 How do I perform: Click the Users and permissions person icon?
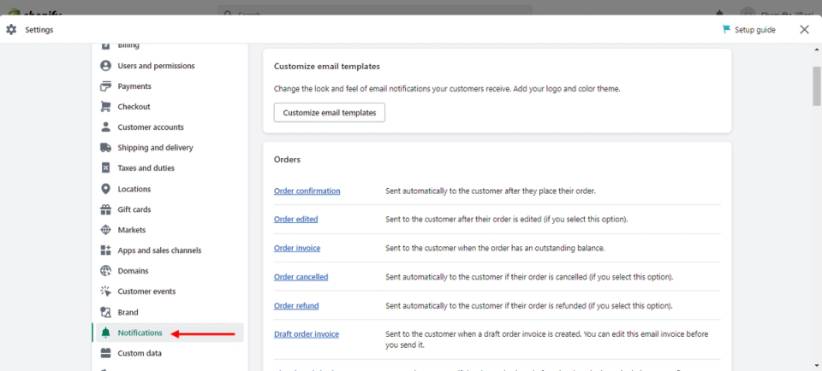click(106, 66)
